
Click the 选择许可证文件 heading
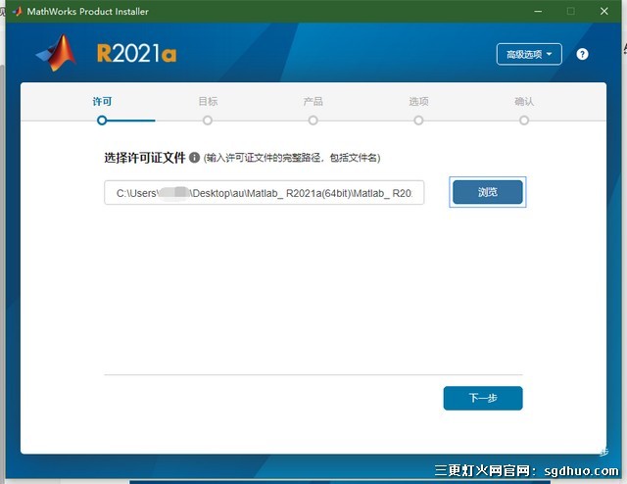[145, 158]
